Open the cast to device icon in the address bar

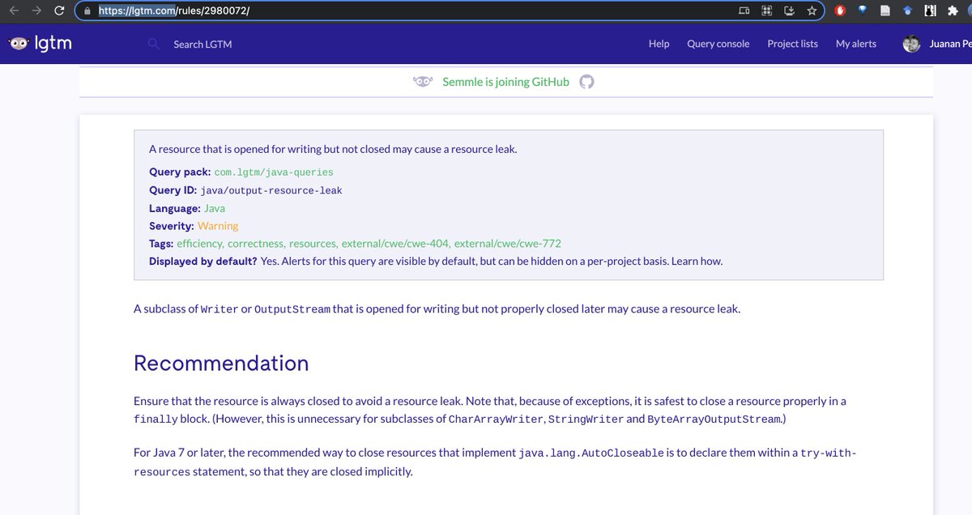744,11
